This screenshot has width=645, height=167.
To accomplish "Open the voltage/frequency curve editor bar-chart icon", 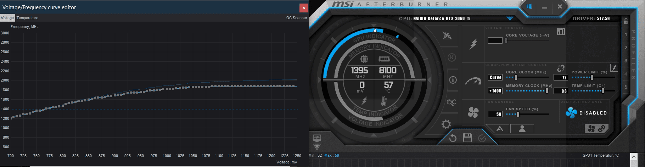I will pos(561,32).
